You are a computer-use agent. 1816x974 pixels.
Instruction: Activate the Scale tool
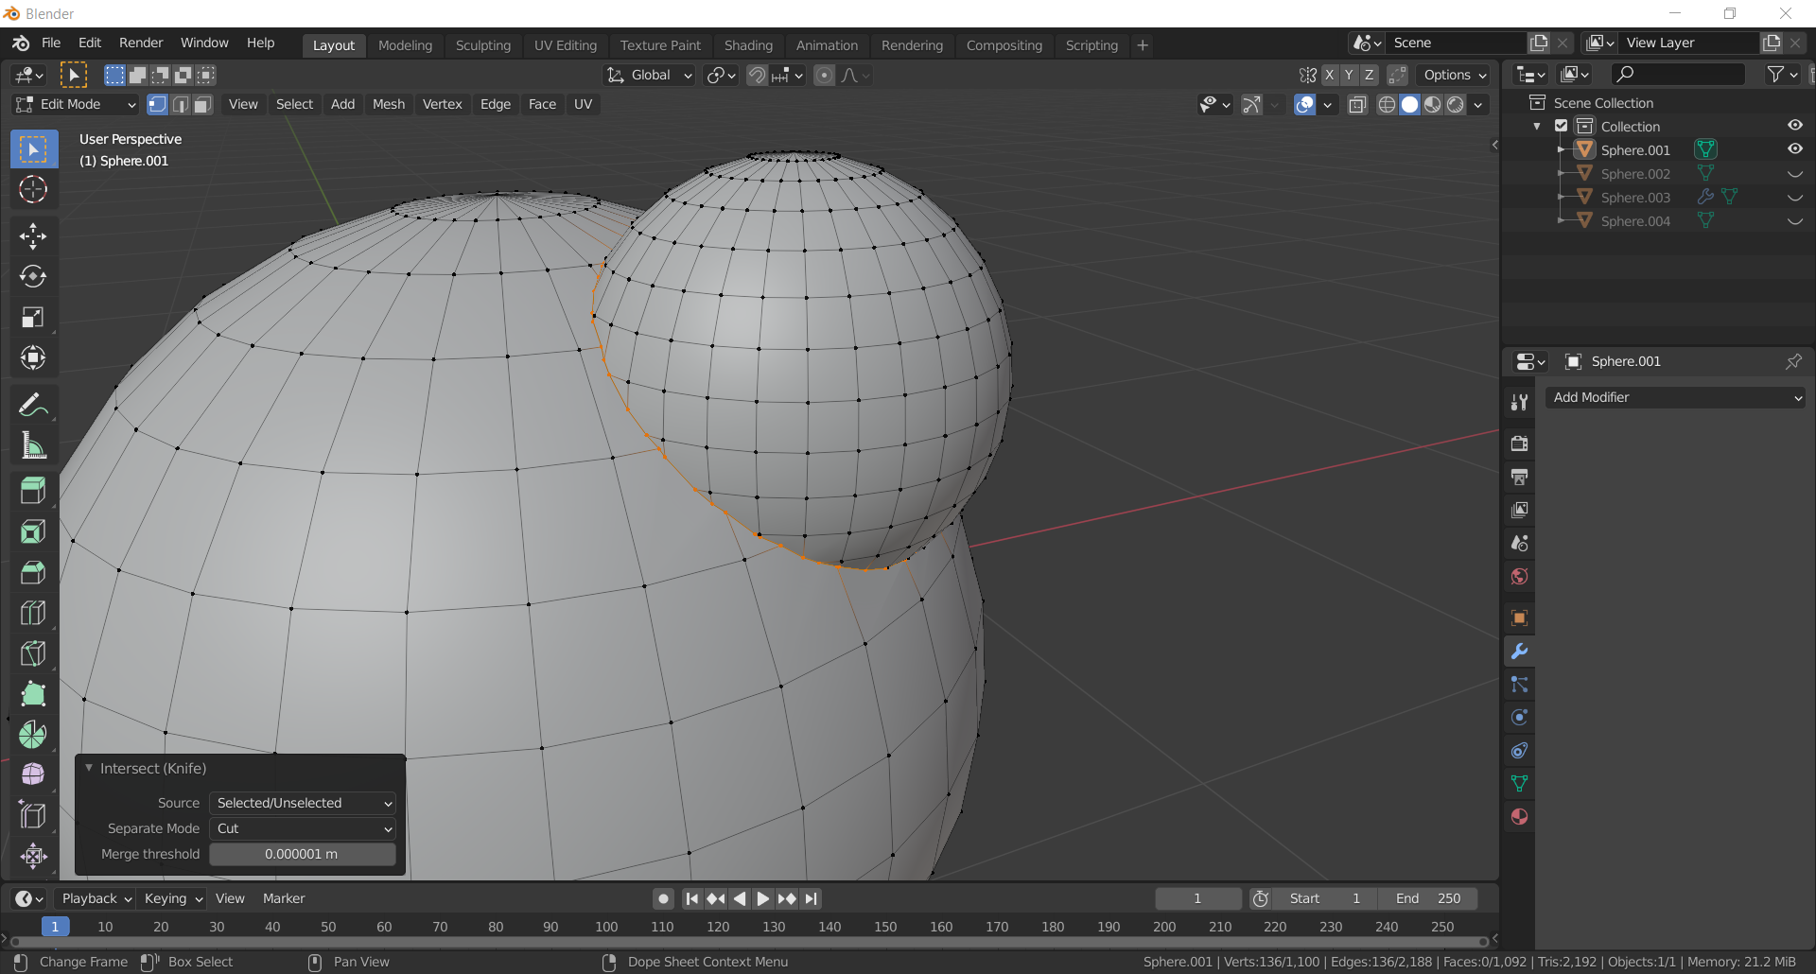[33, 317]
